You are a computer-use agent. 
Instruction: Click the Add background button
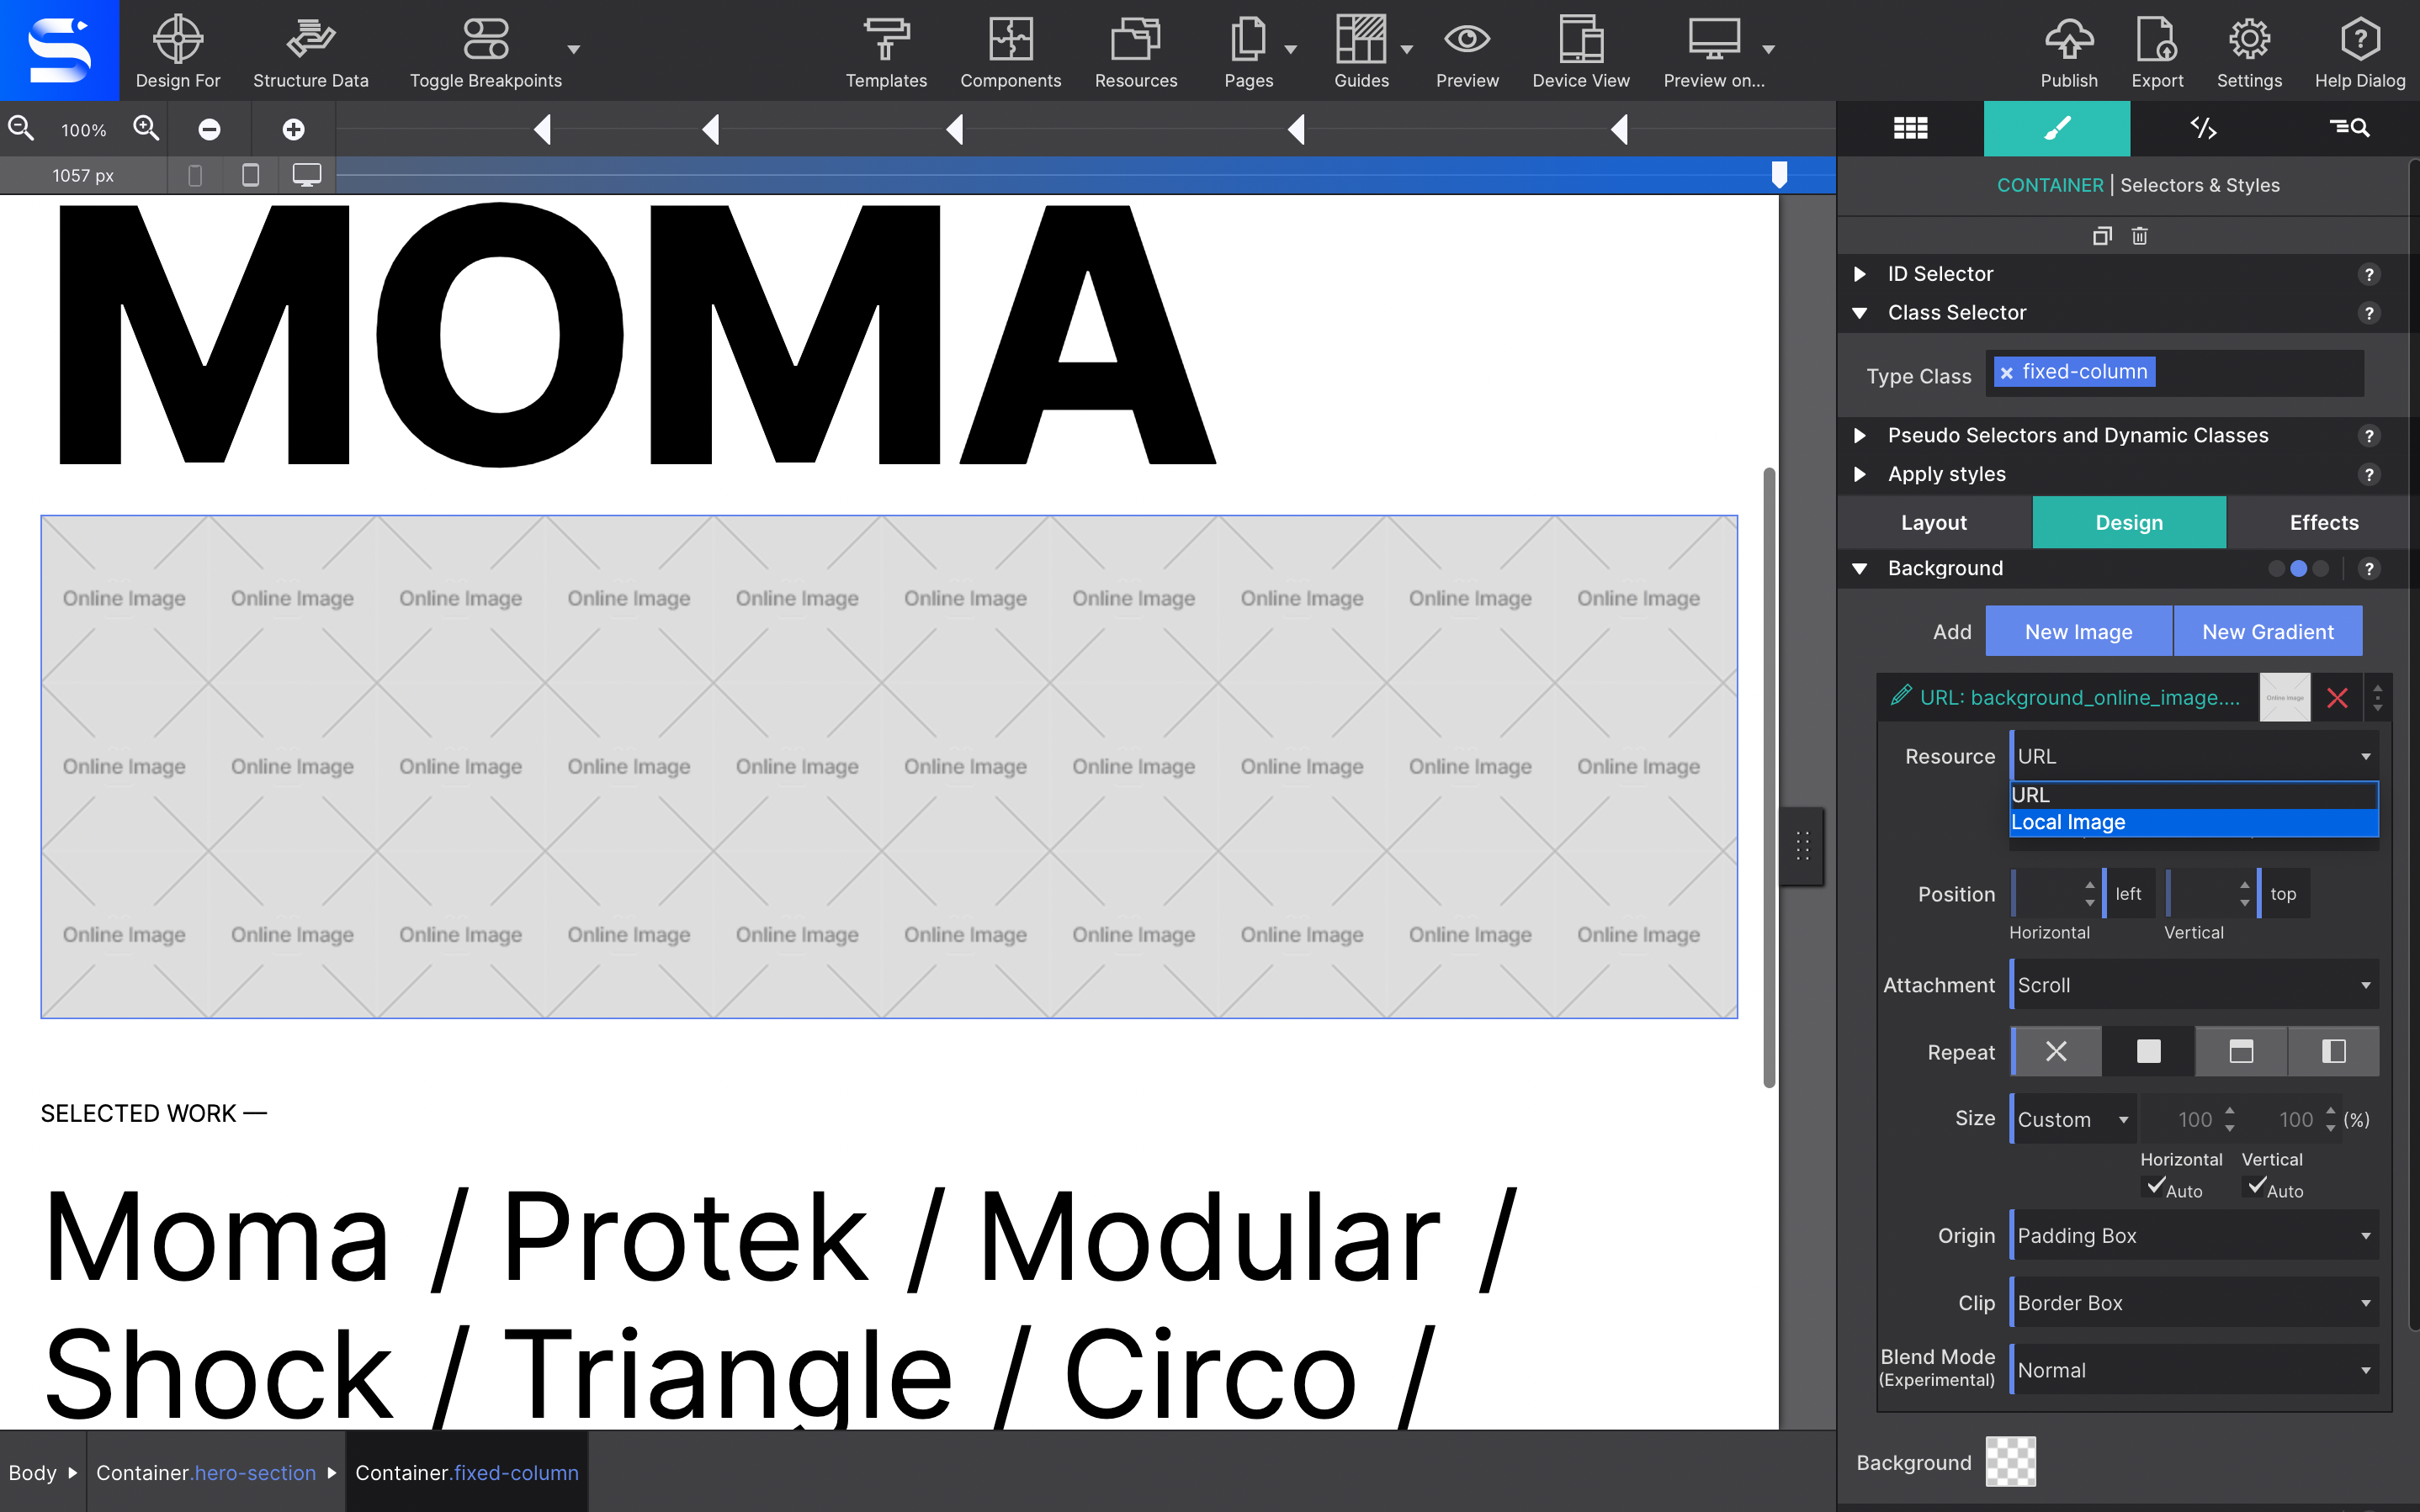(x=1951, y=631)
